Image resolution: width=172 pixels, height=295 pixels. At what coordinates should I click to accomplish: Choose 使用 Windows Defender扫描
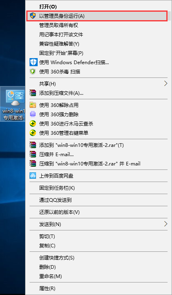coord(74,63)
